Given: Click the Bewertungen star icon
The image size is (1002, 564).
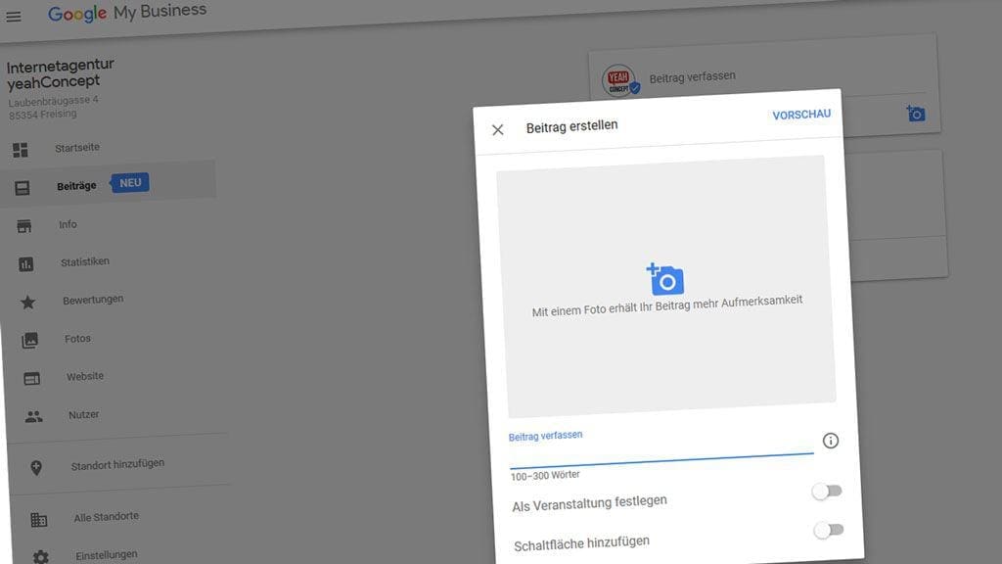Looking at the screenshot, I should [28, 302].
